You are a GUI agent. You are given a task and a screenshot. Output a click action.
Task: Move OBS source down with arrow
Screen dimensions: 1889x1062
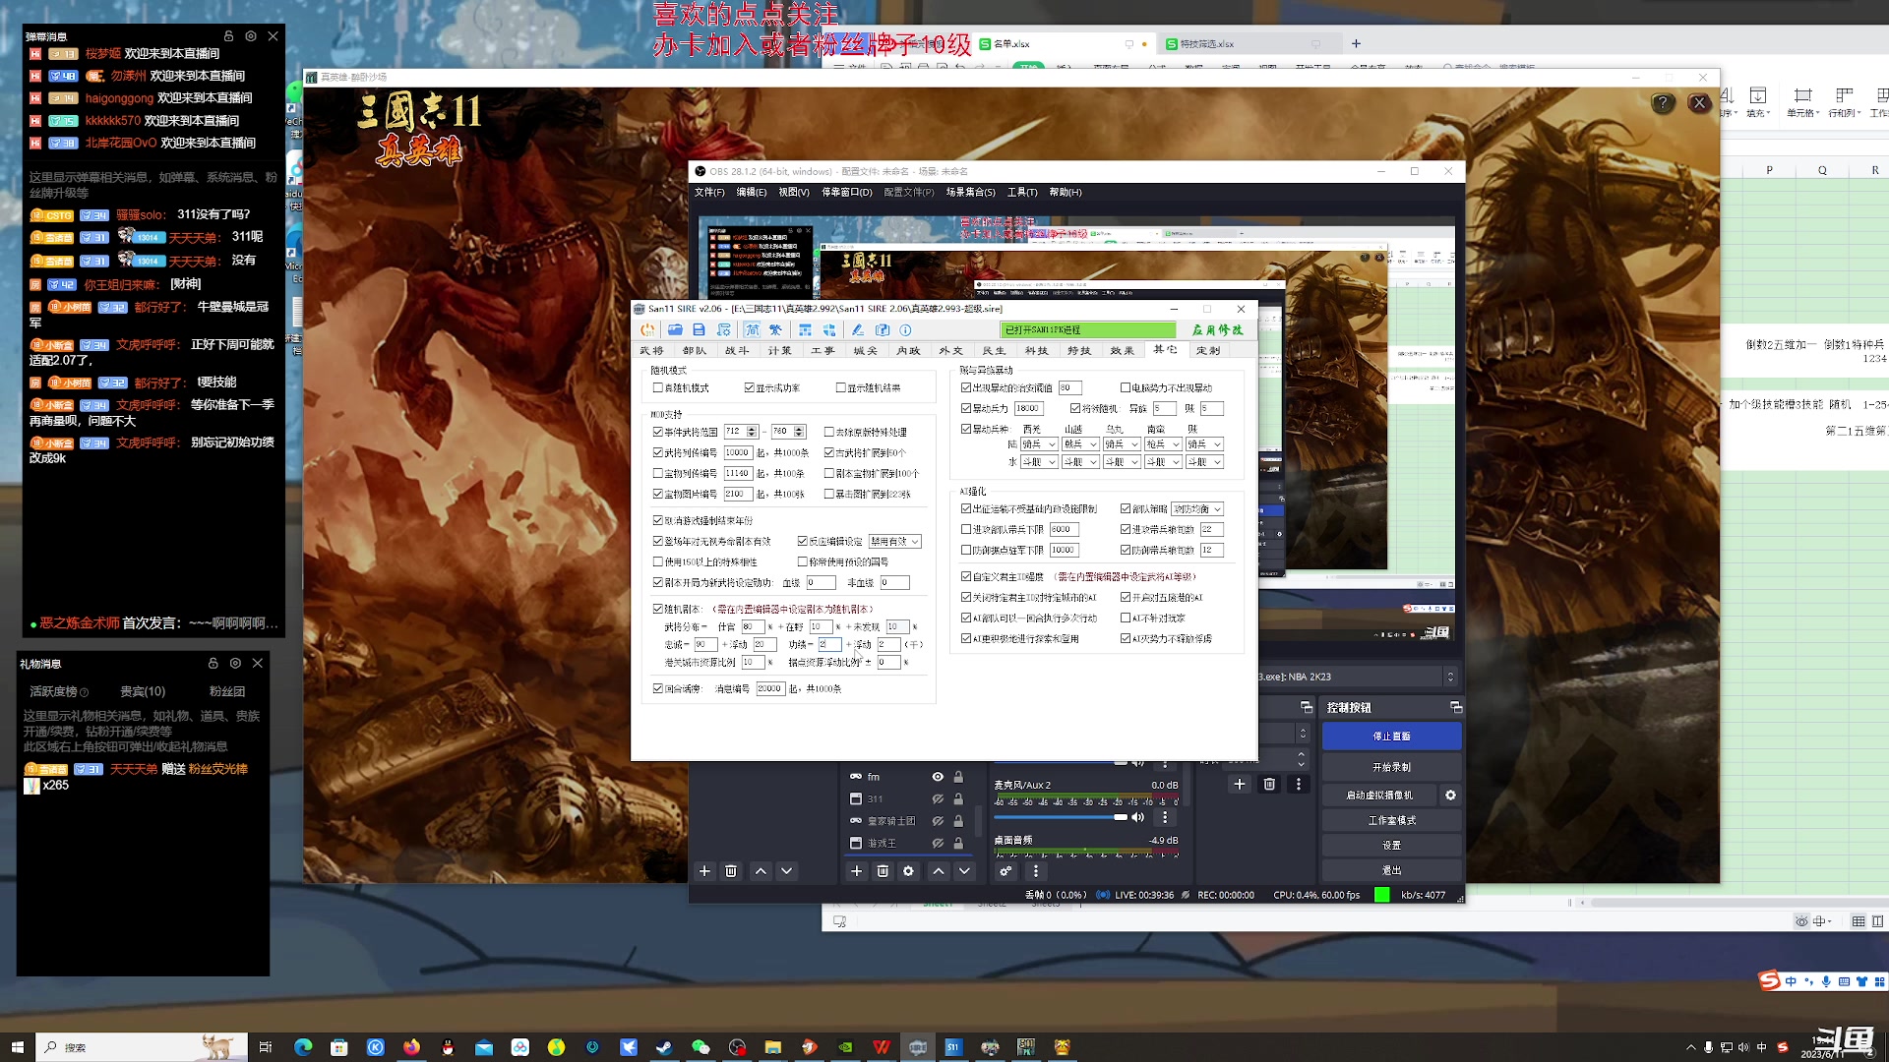(964, 871)
